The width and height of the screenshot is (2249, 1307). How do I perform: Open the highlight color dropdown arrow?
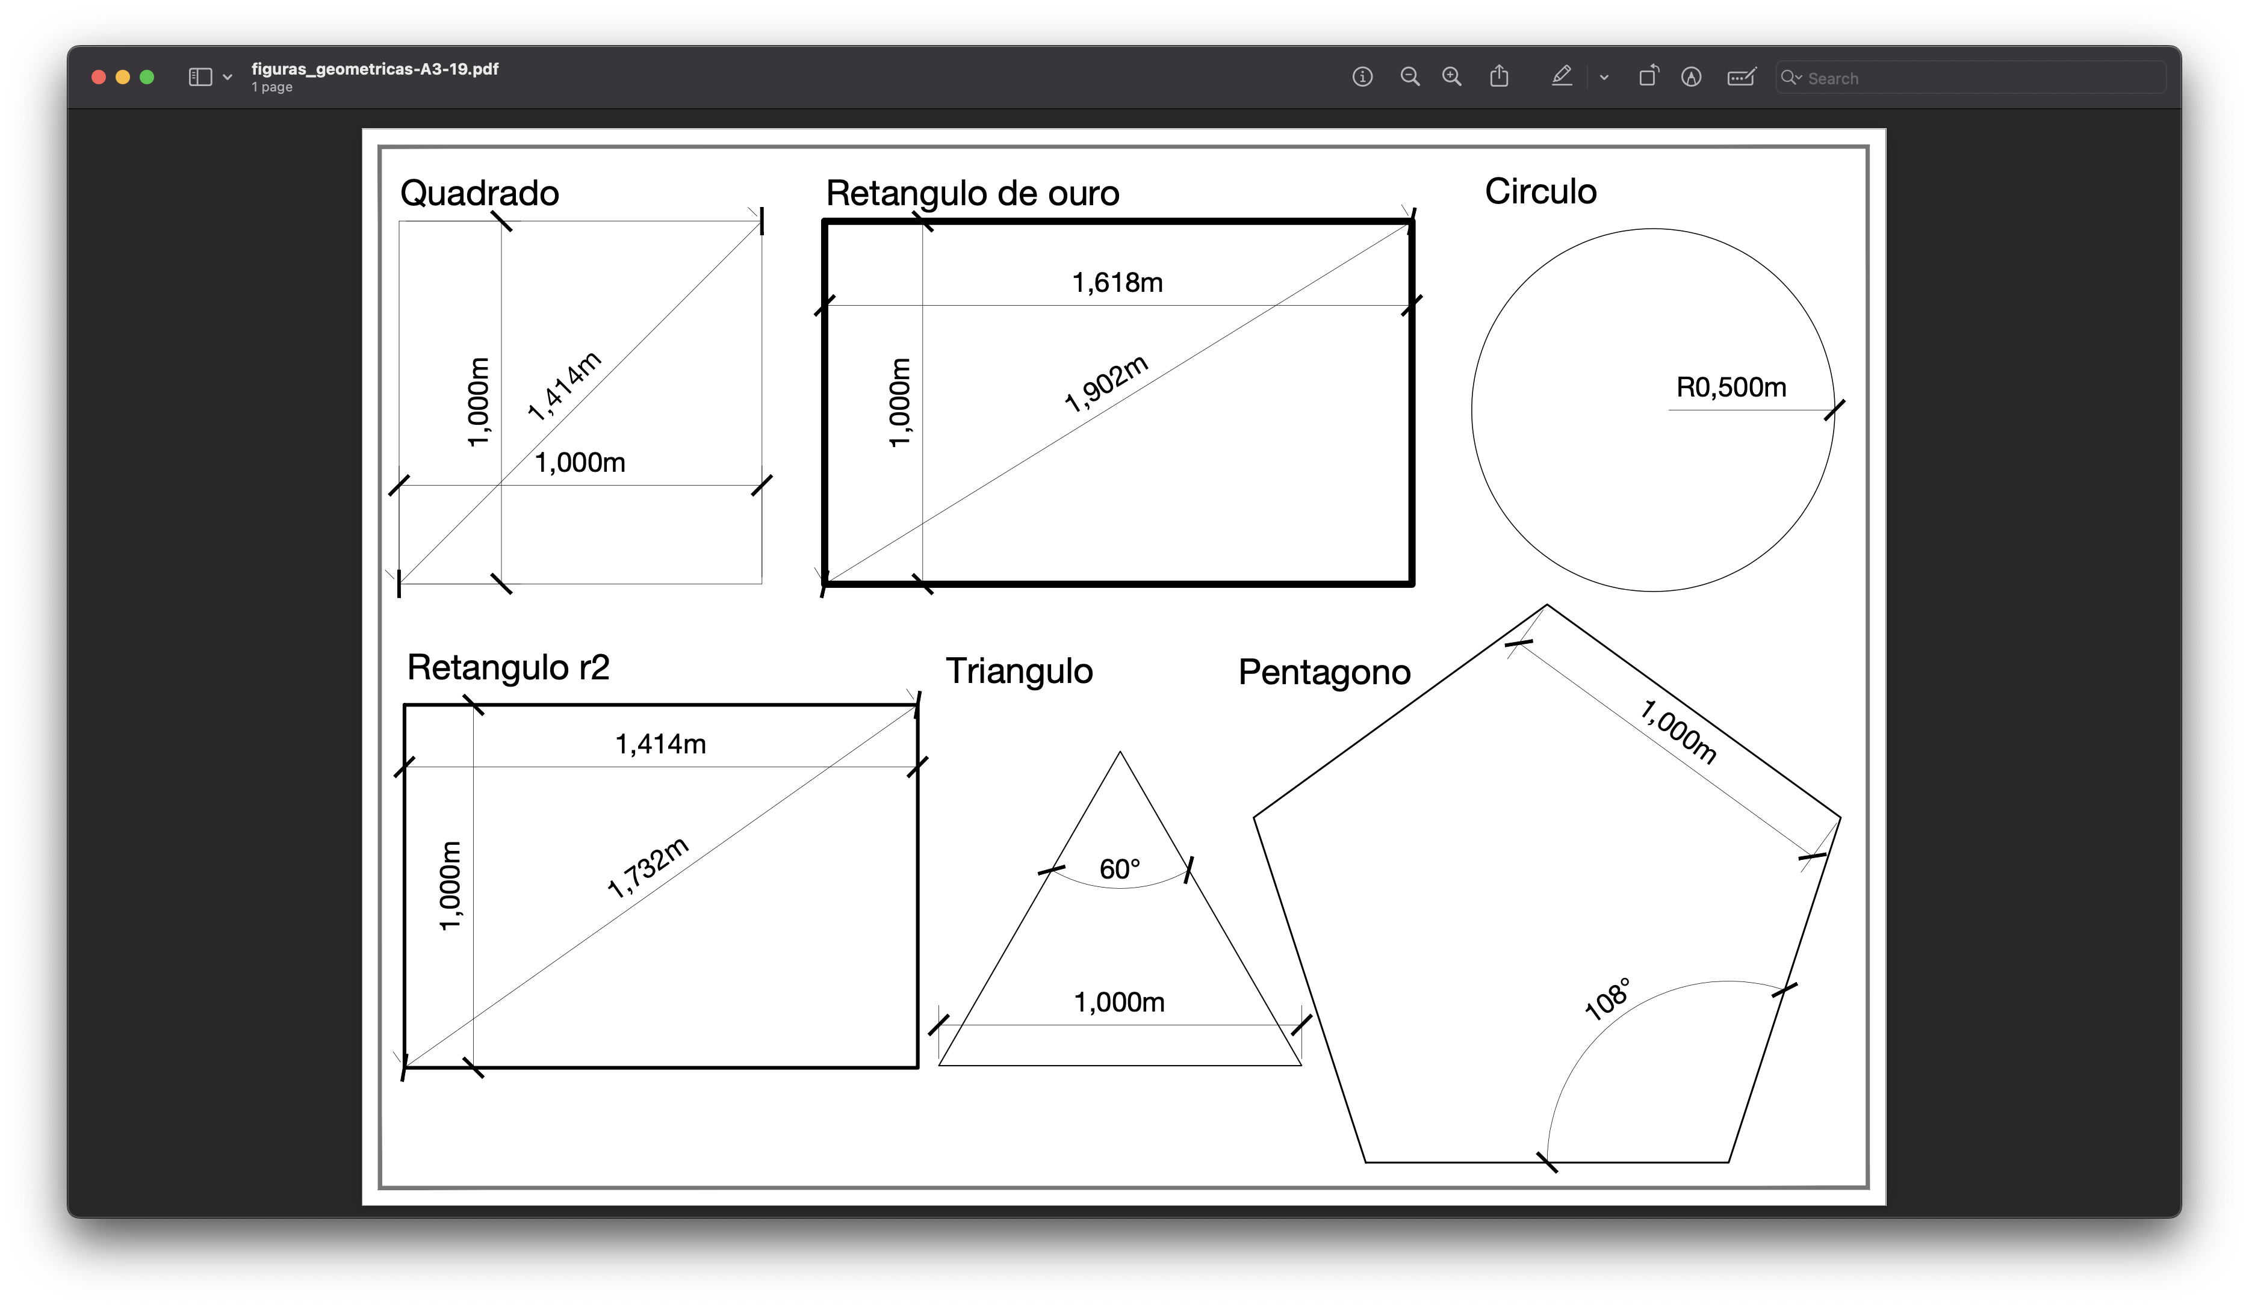[x=1604, y=78]
